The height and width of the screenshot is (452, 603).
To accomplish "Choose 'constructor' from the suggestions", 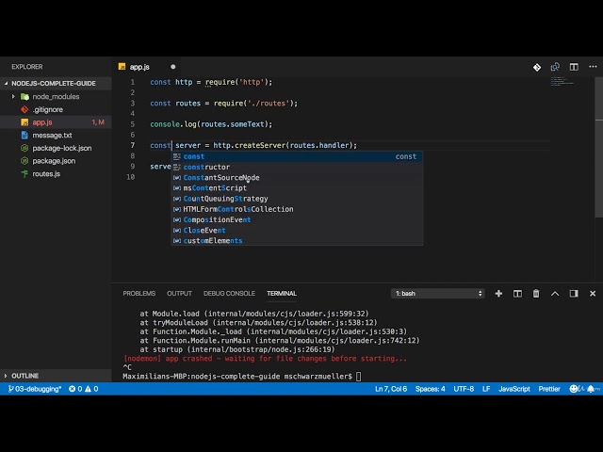I will click(x=297, y=168).
